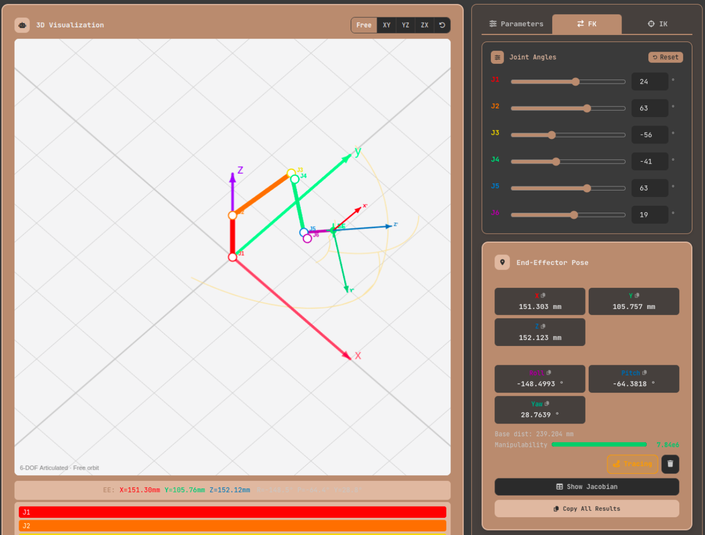This screenshot has height=535, width=705.
Task: Click the robot icon in the 3D Visualization header
Action: [22, 25]
